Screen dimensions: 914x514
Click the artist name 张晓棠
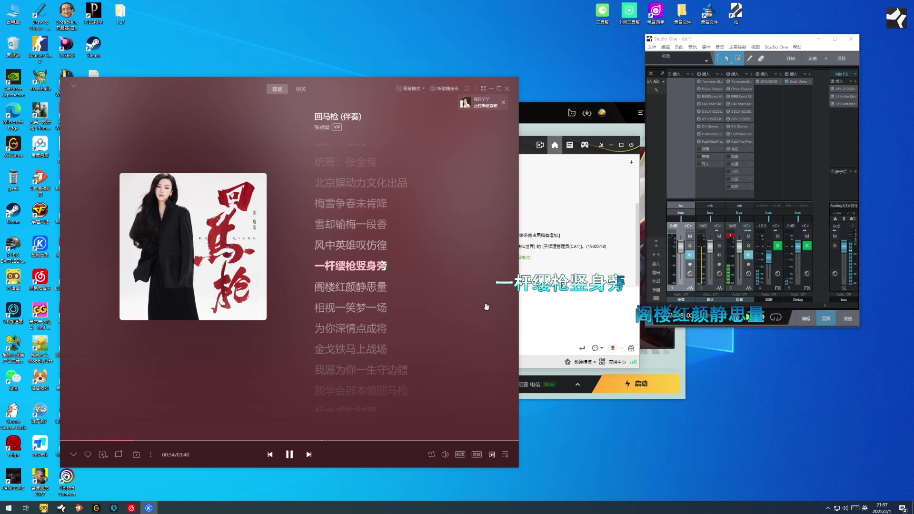click(x=322, y=127)
